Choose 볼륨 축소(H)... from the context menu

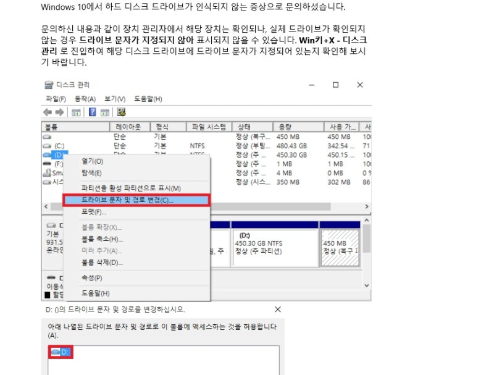[x=136, y=239]
